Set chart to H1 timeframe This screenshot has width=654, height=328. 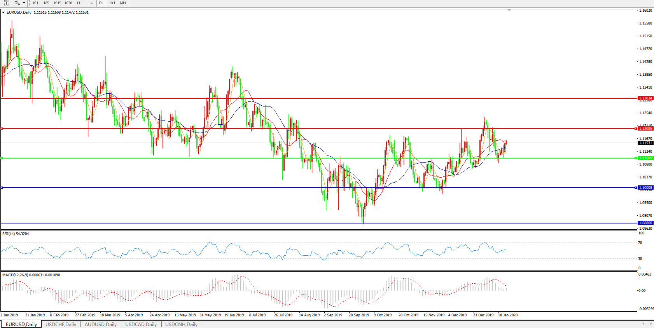tap(79, 3)
